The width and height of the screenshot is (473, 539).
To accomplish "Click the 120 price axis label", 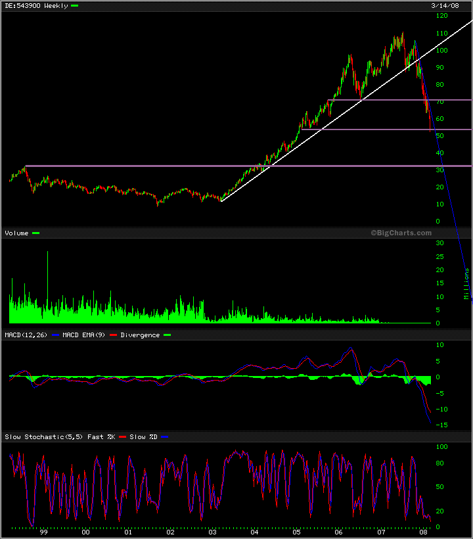I will pos(441,16).
